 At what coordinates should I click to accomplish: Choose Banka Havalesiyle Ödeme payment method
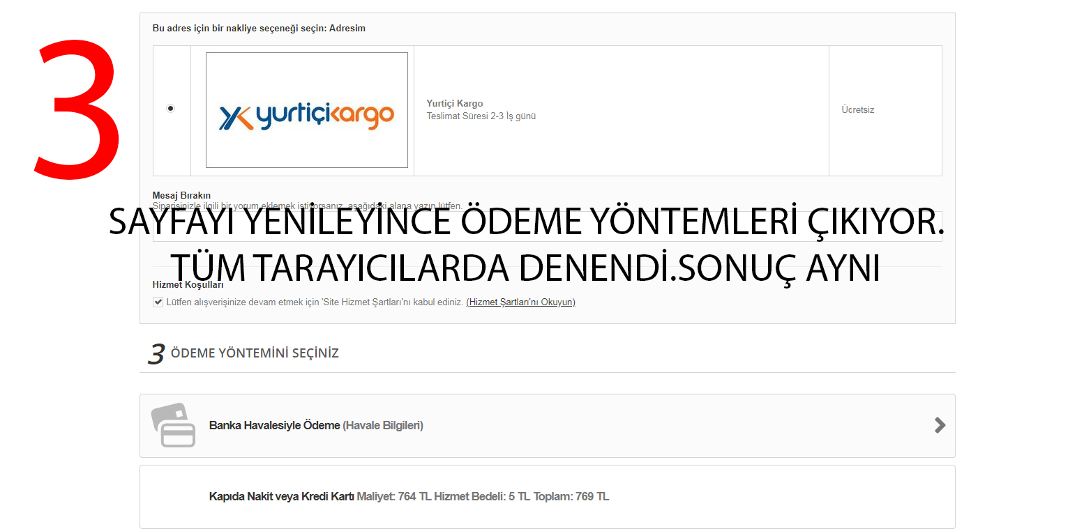(x=548, y=426)
